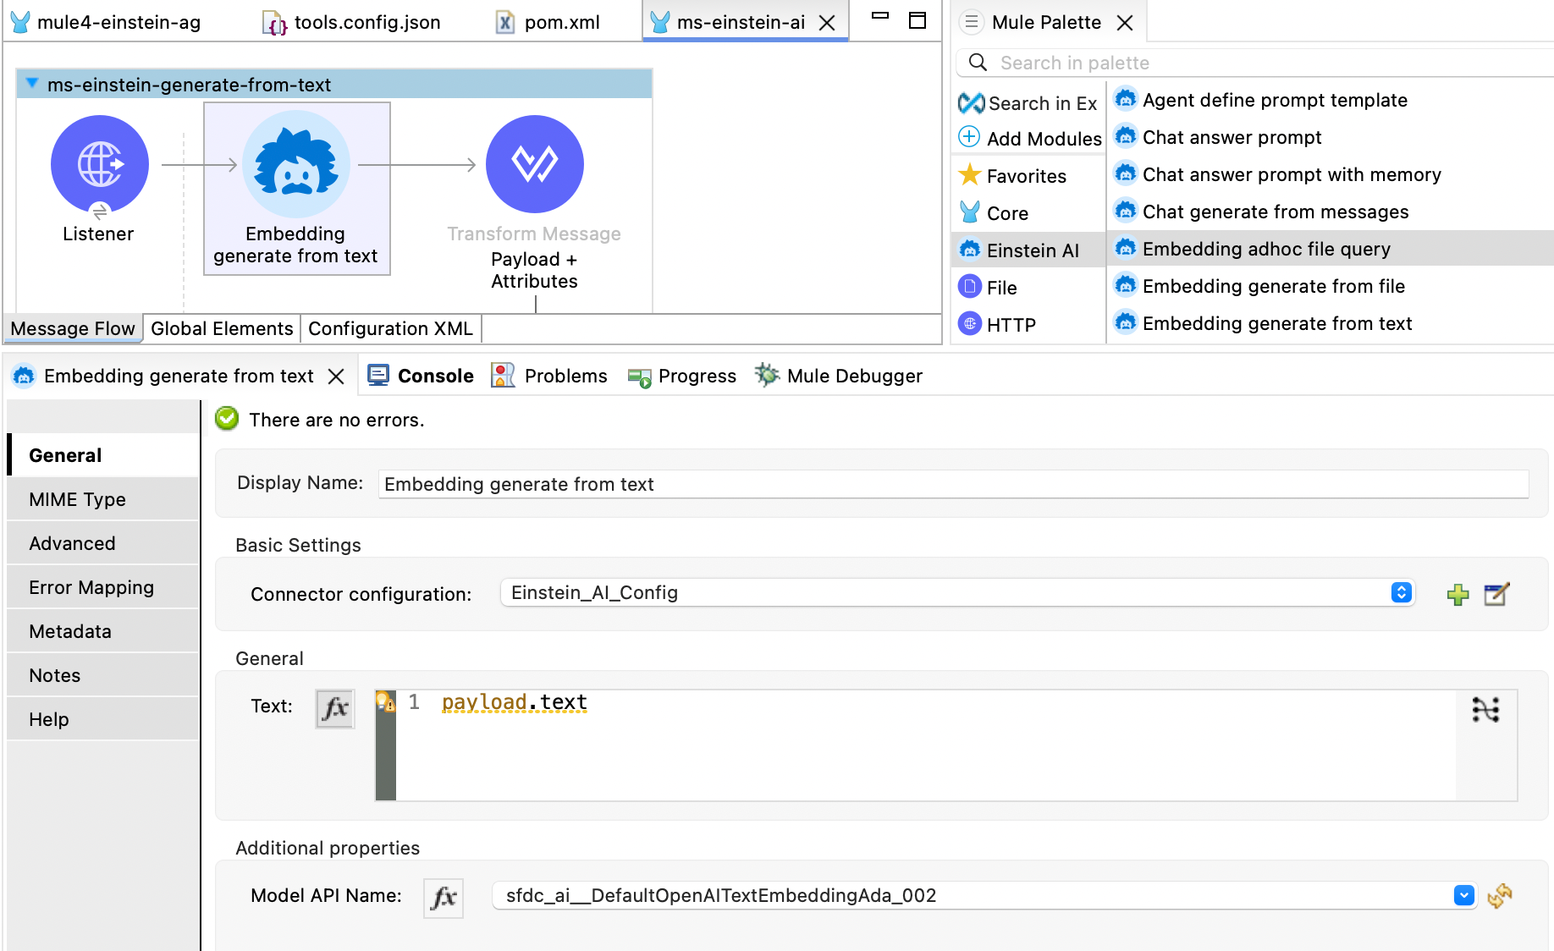Switch to the Mule Debugger tab
The width and height of the screenshot is (1554, 951).
(839, 376)
